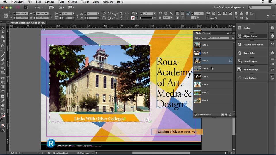
Task: Open the Window menu
Action: pos(108,2)
